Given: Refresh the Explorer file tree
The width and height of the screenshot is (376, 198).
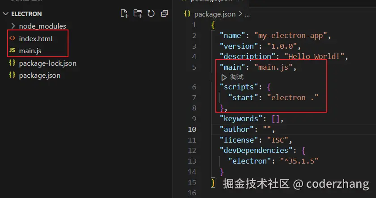Looking at the screenshot, I should point(151,13).
